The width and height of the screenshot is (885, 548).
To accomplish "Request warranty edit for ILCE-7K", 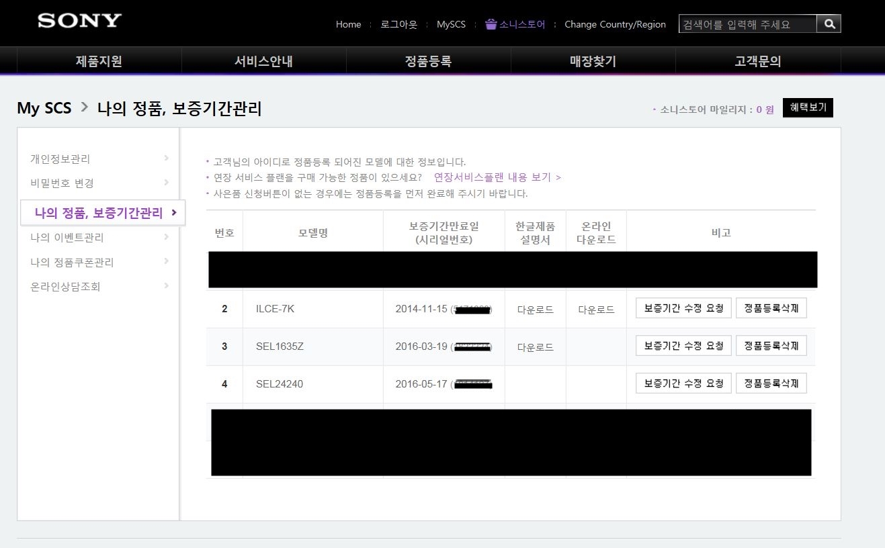I will pyautogui.click(x=683, y=308).
